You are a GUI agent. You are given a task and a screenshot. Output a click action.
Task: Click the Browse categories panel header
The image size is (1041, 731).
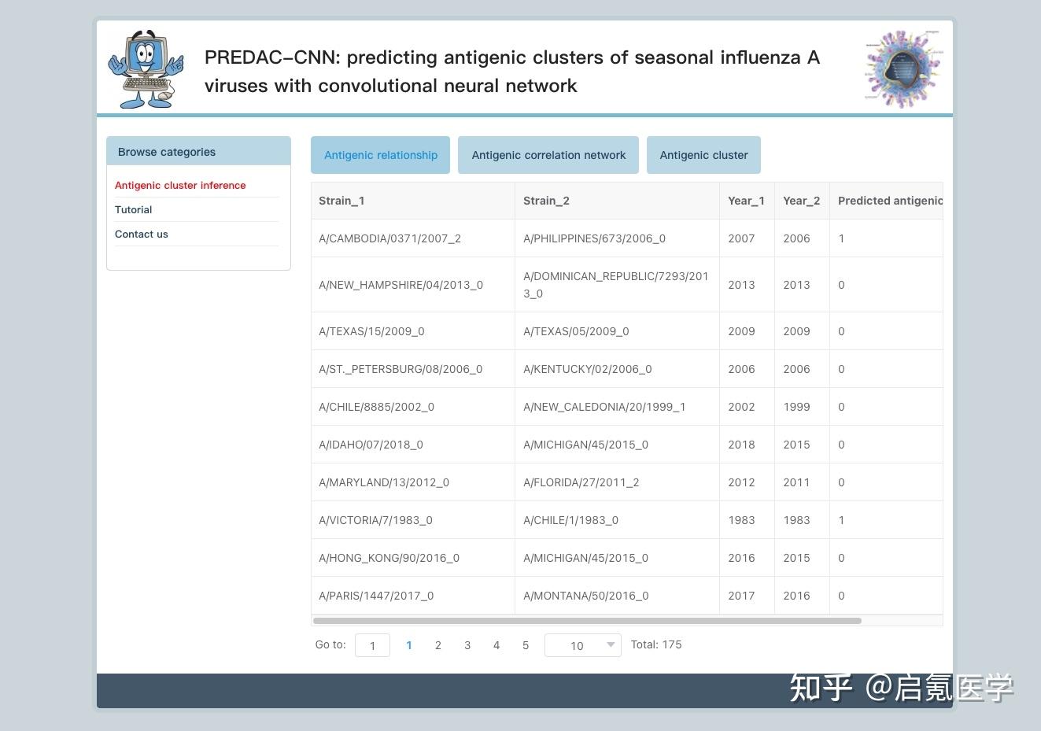tap(166, 152)
